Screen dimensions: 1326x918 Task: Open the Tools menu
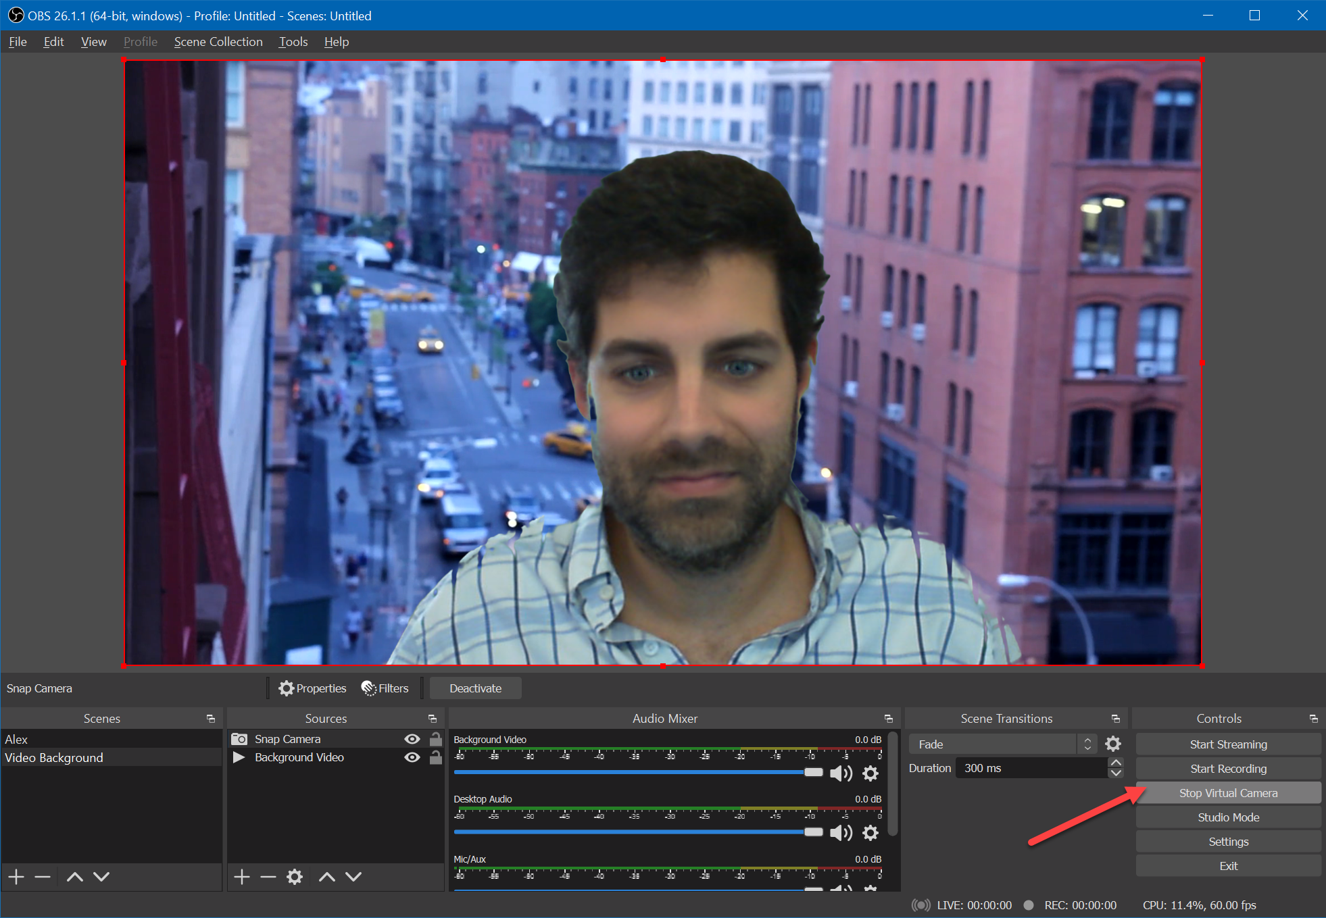[x=293, y=42]
